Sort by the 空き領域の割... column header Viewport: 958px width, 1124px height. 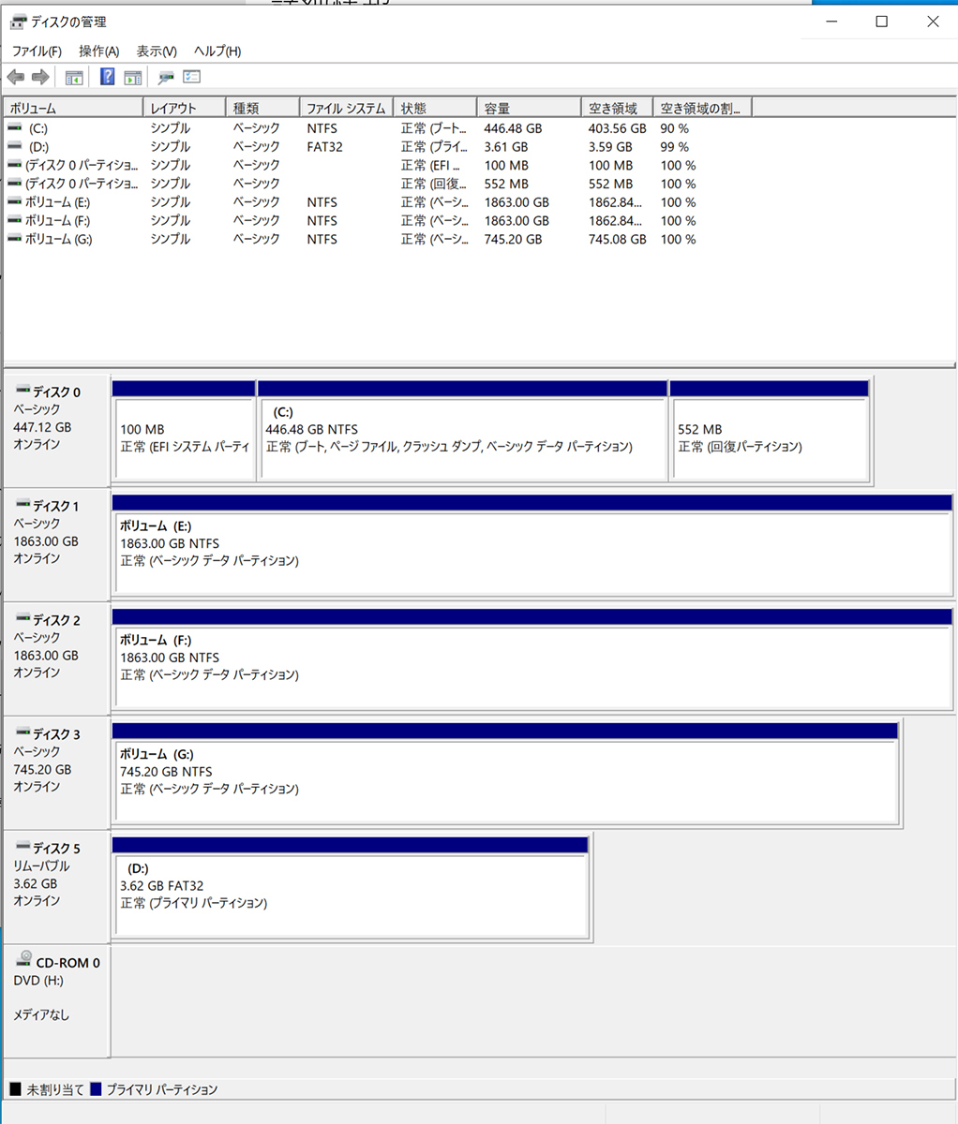pos(703,109)
